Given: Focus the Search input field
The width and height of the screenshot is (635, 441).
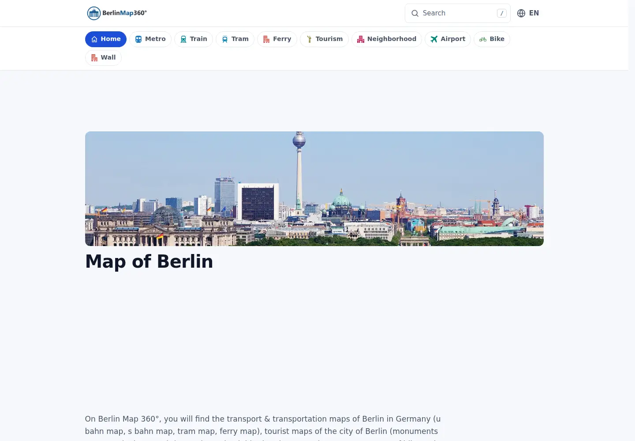Looking at the screenshot, I should pyautogui.click(x=458, y=13).
